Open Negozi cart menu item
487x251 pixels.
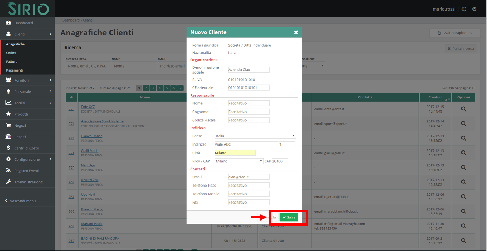(20, 126)
